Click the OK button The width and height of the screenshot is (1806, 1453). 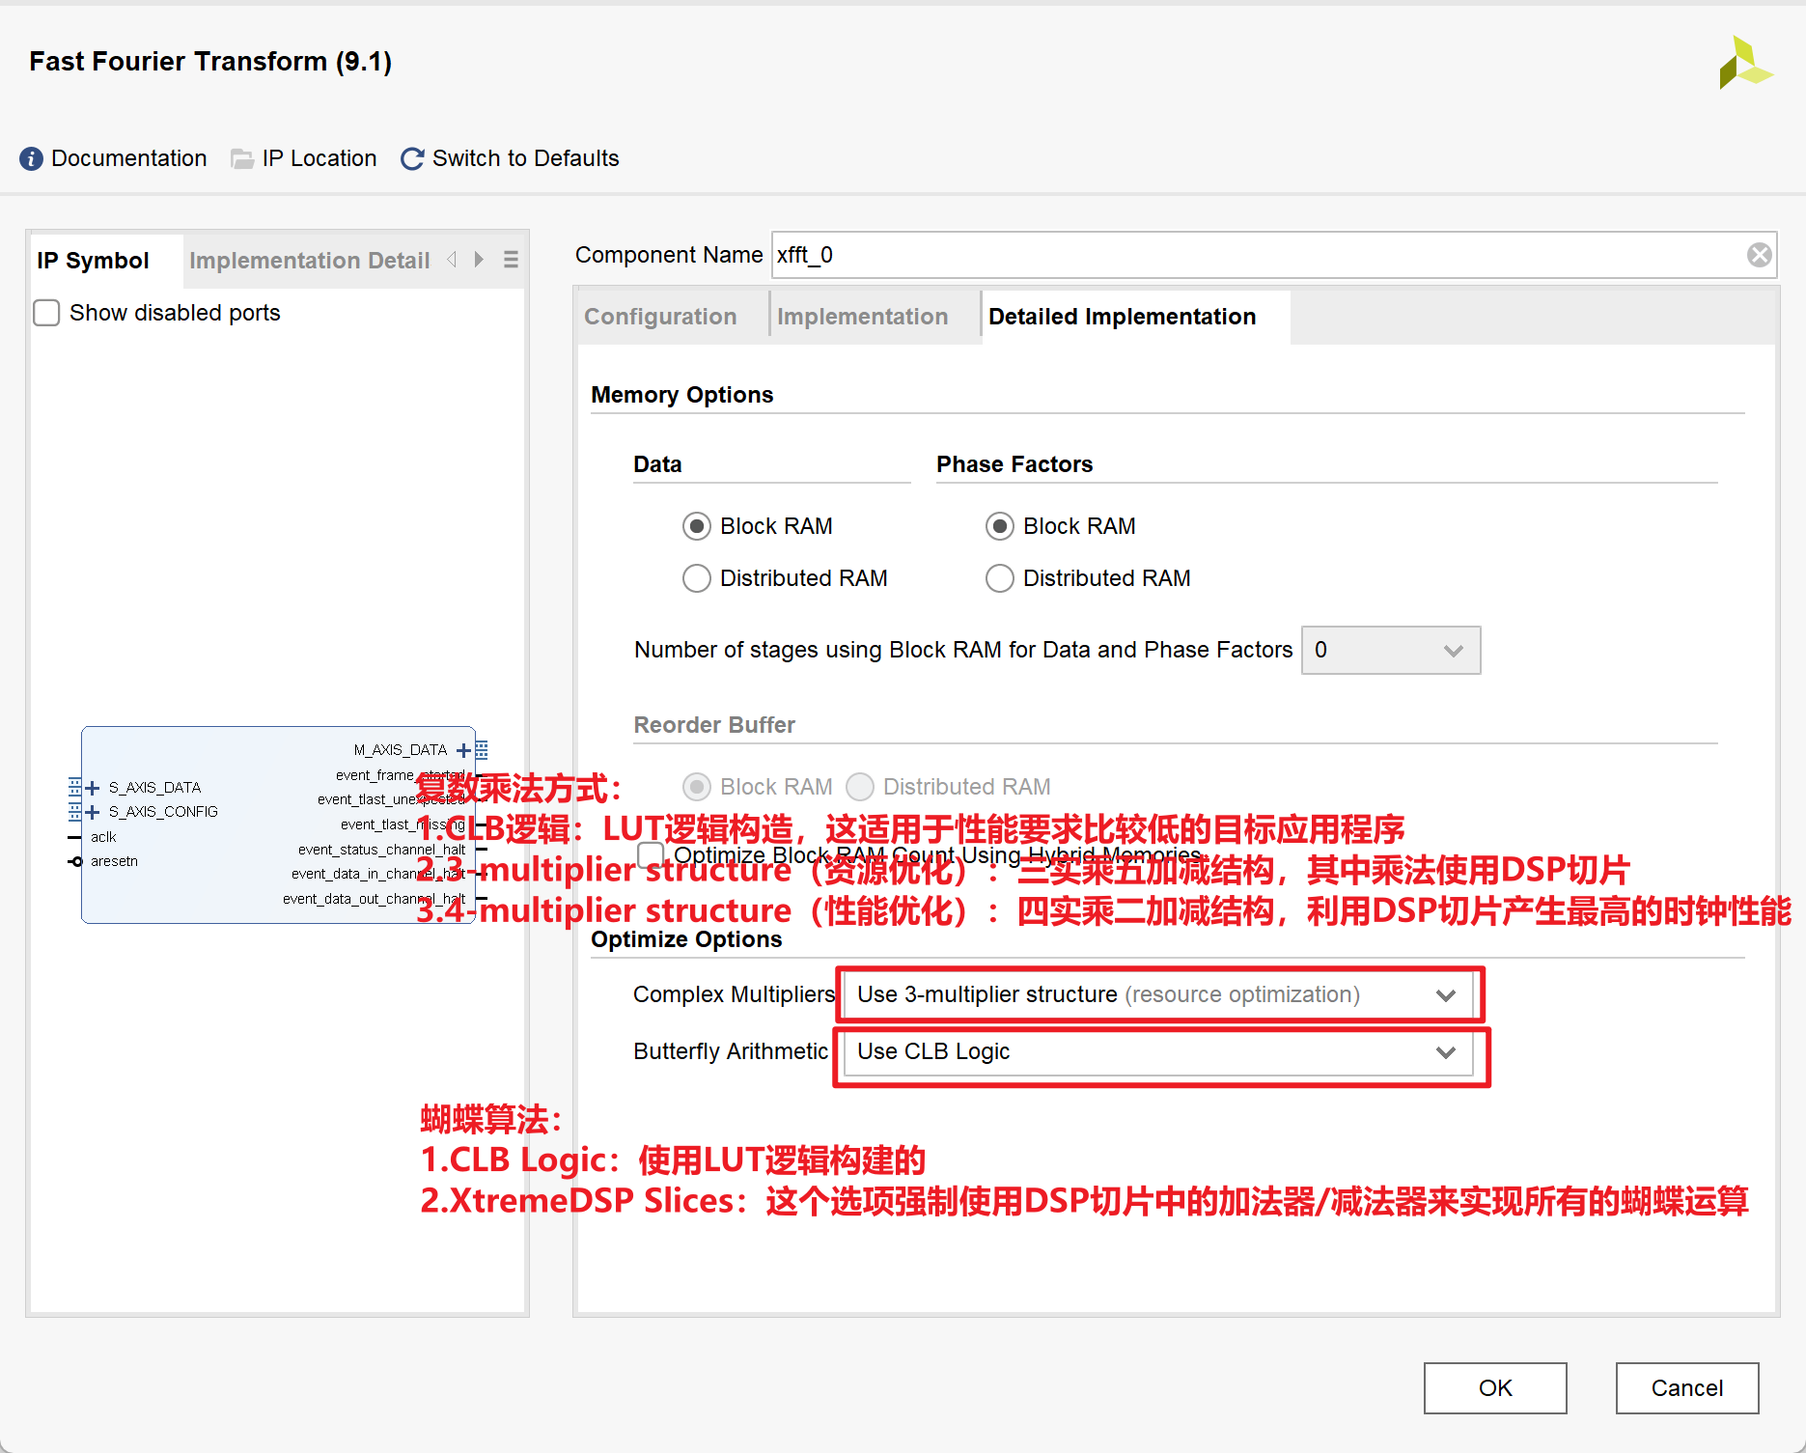[x=1495, y=1388]
